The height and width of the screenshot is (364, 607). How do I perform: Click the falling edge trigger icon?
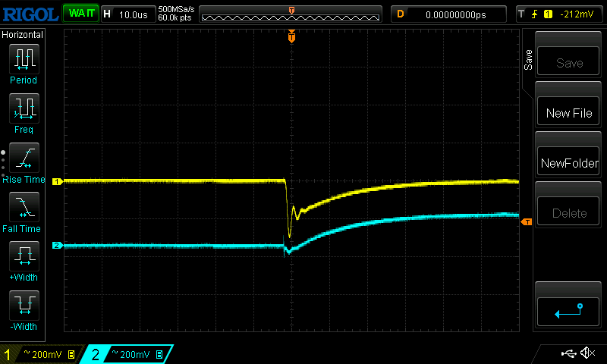pos(535,14)
